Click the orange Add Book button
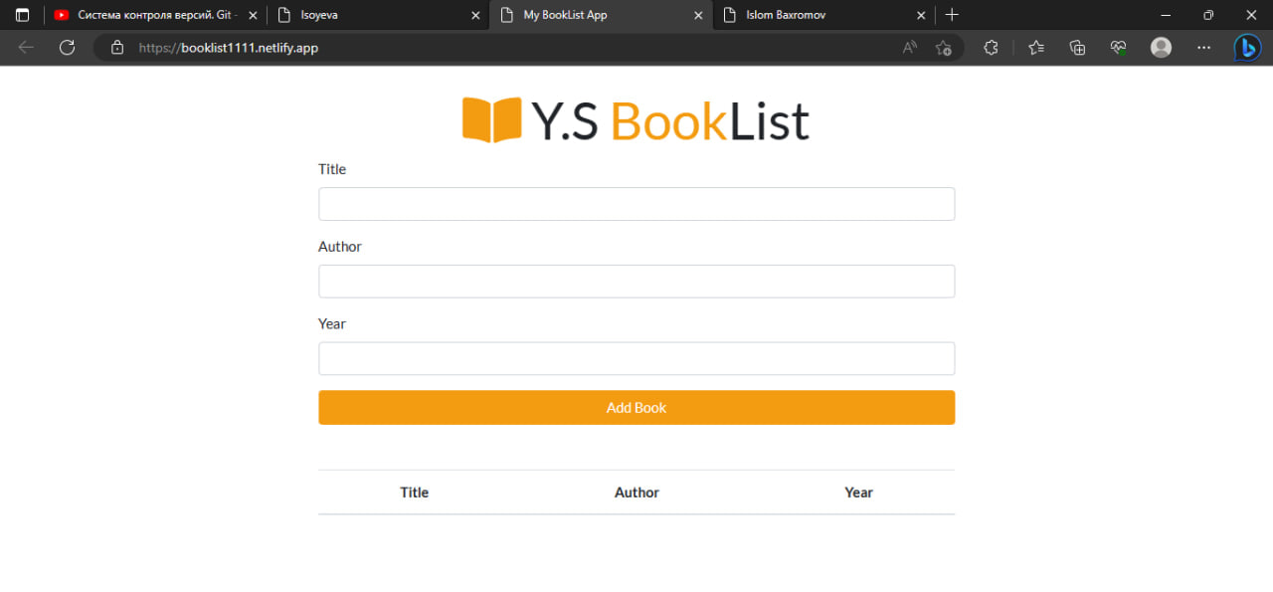1273x592 pixels. [636, 407]
